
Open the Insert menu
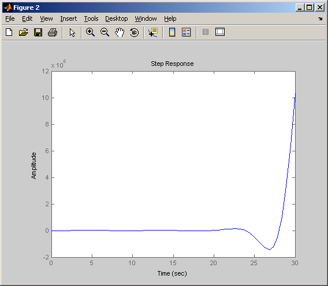68,18
